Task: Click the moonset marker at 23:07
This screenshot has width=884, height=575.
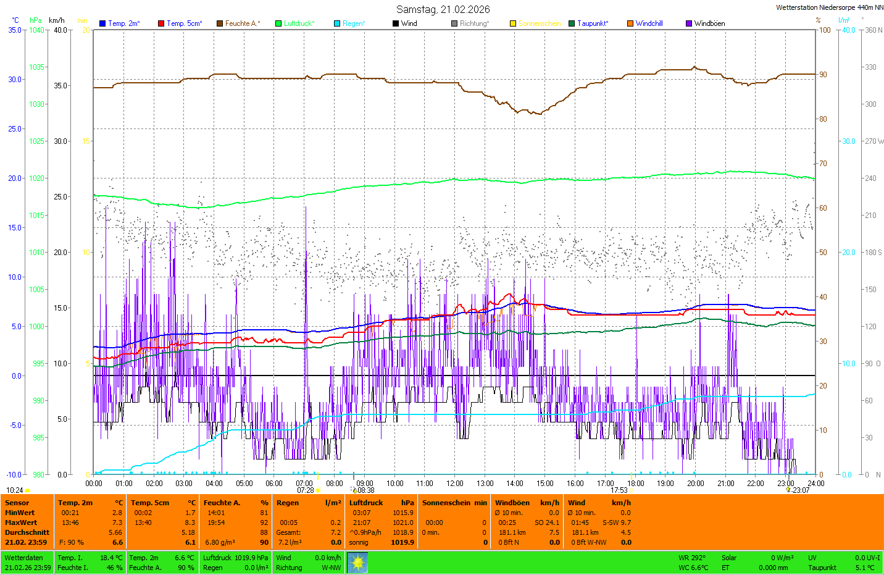Action: click(x=788, y=490)
